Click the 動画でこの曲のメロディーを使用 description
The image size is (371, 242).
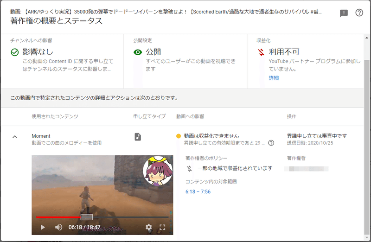tap(66, 143)
